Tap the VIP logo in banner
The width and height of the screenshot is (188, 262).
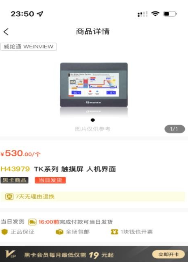pos(11,254)
